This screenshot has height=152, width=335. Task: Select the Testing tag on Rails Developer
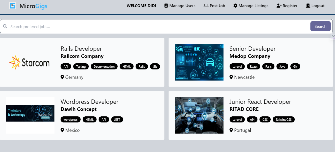[81, 67]
